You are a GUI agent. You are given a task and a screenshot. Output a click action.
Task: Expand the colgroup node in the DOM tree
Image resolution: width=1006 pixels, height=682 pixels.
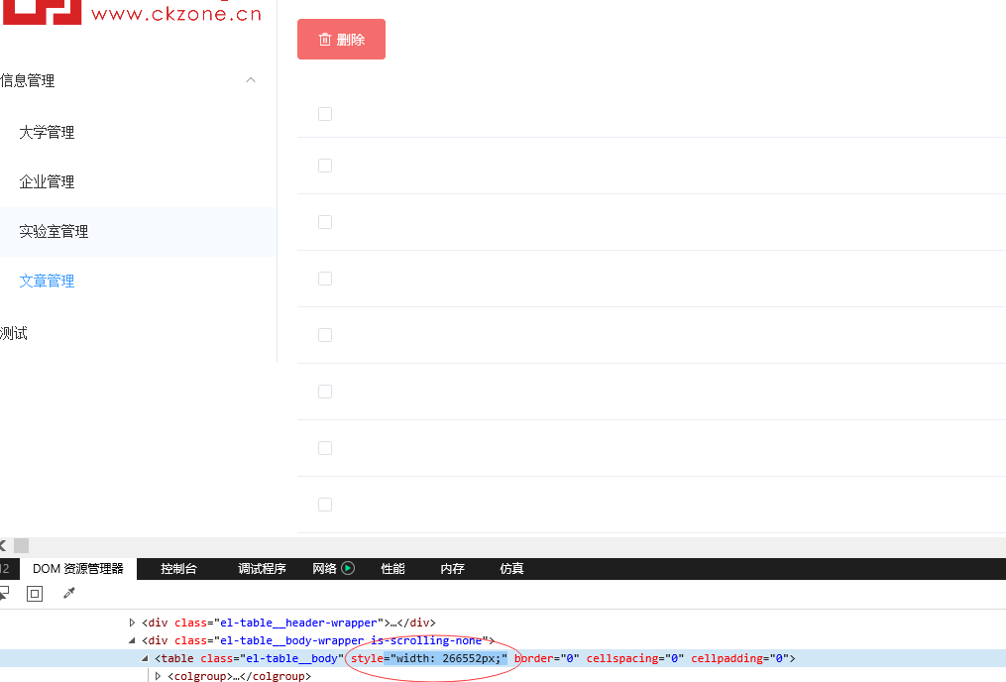click(x=158, y=676)
